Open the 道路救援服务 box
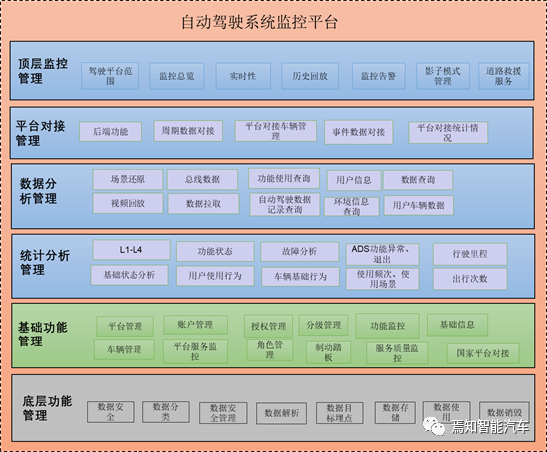547x452 pixels. coord(504,76)
